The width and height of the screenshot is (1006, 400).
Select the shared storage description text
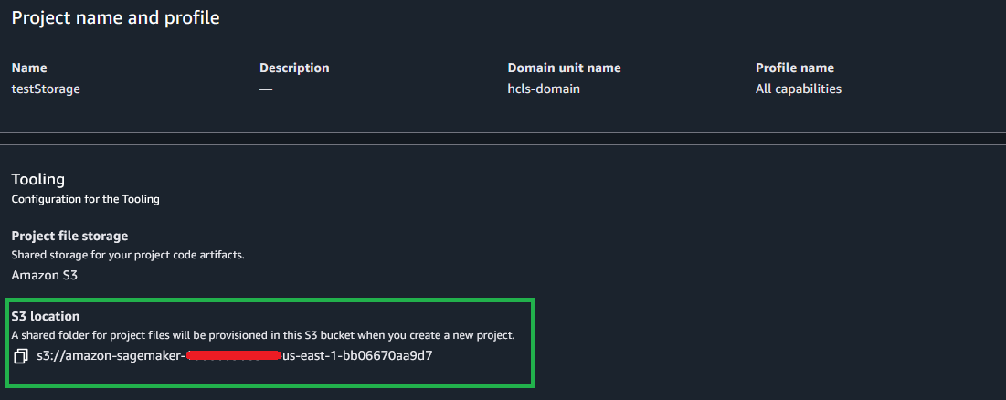tap(128, 255)
